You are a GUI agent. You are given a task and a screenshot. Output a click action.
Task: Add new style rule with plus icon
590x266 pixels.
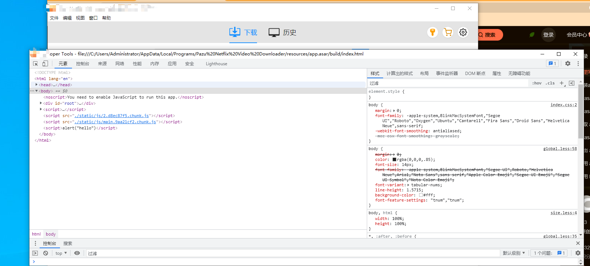[x=562, y=83]
